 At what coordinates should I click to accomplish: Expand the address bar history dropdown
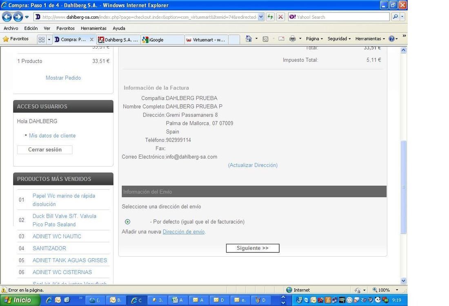point(261,17)
